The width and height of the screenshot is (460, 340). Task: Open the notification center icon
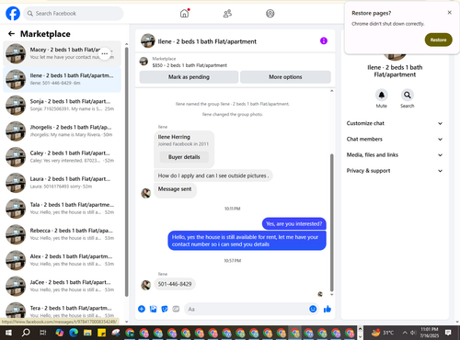click(x=448, y=333)
